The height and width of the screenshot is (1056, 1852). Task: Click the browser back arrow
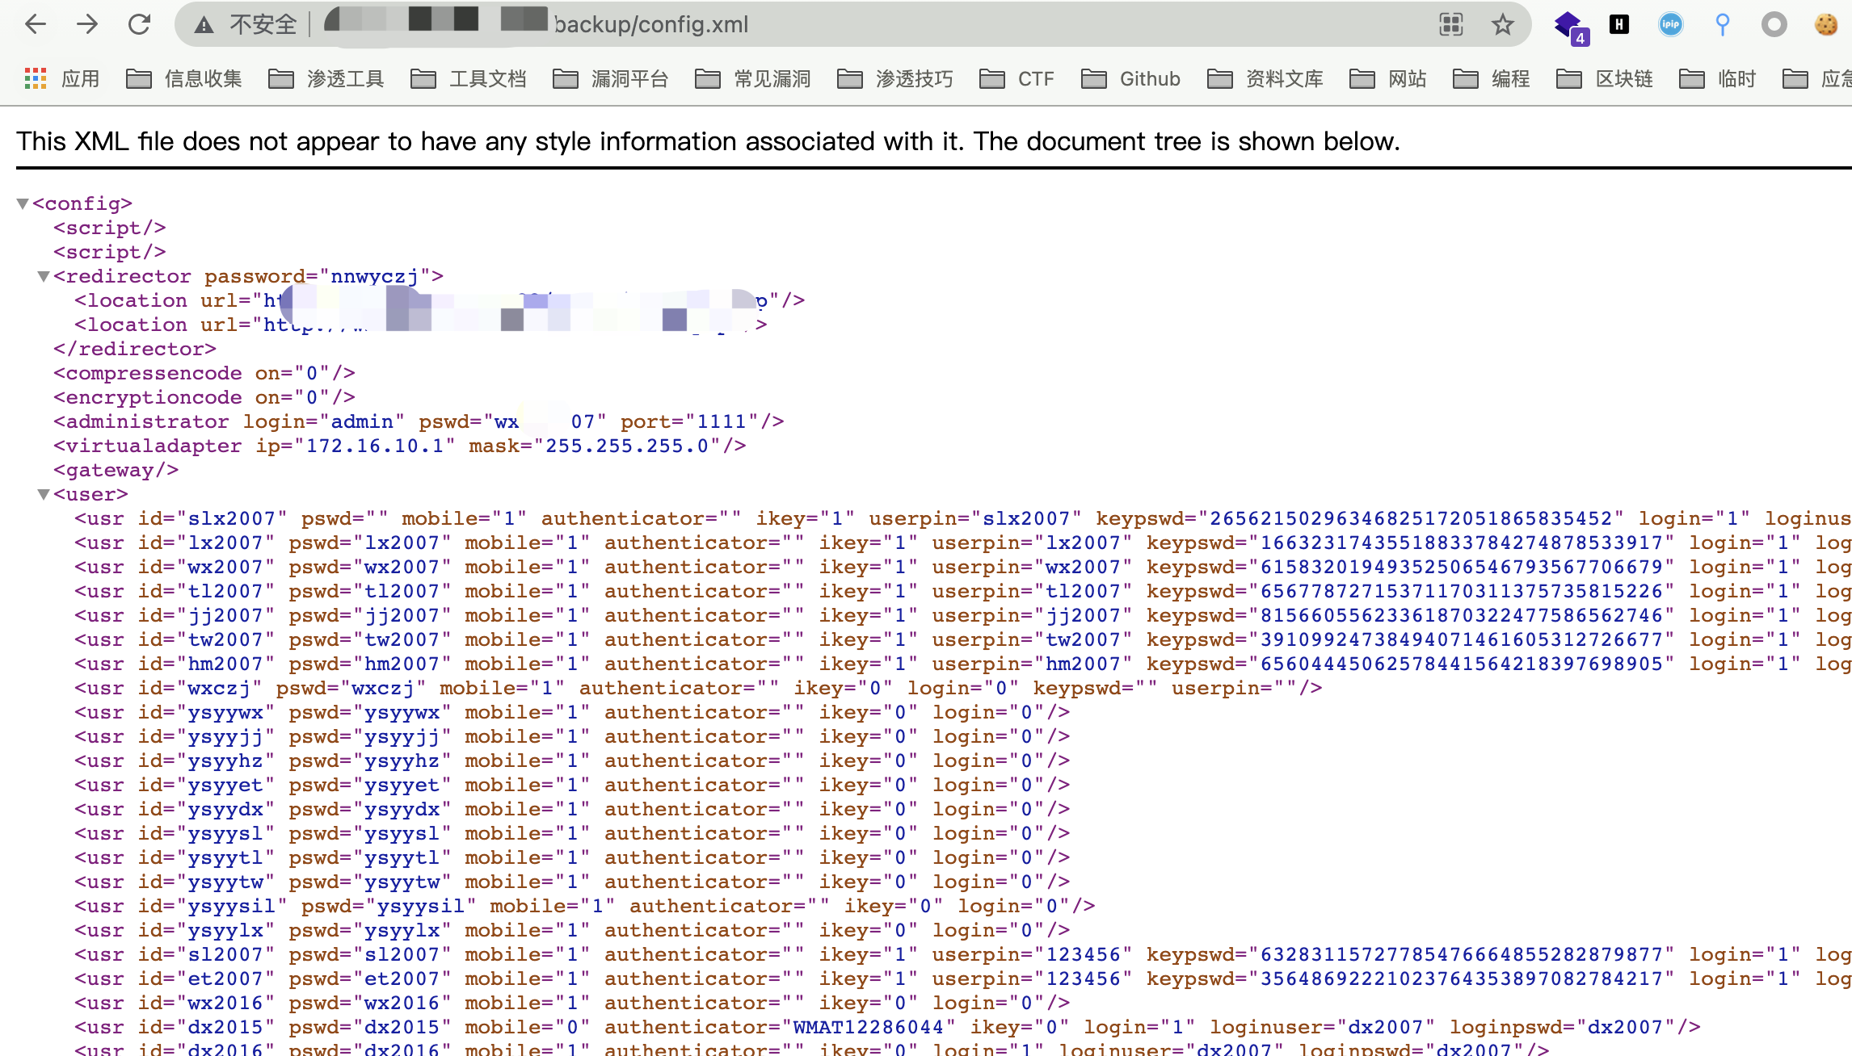[x=36, y=24]
